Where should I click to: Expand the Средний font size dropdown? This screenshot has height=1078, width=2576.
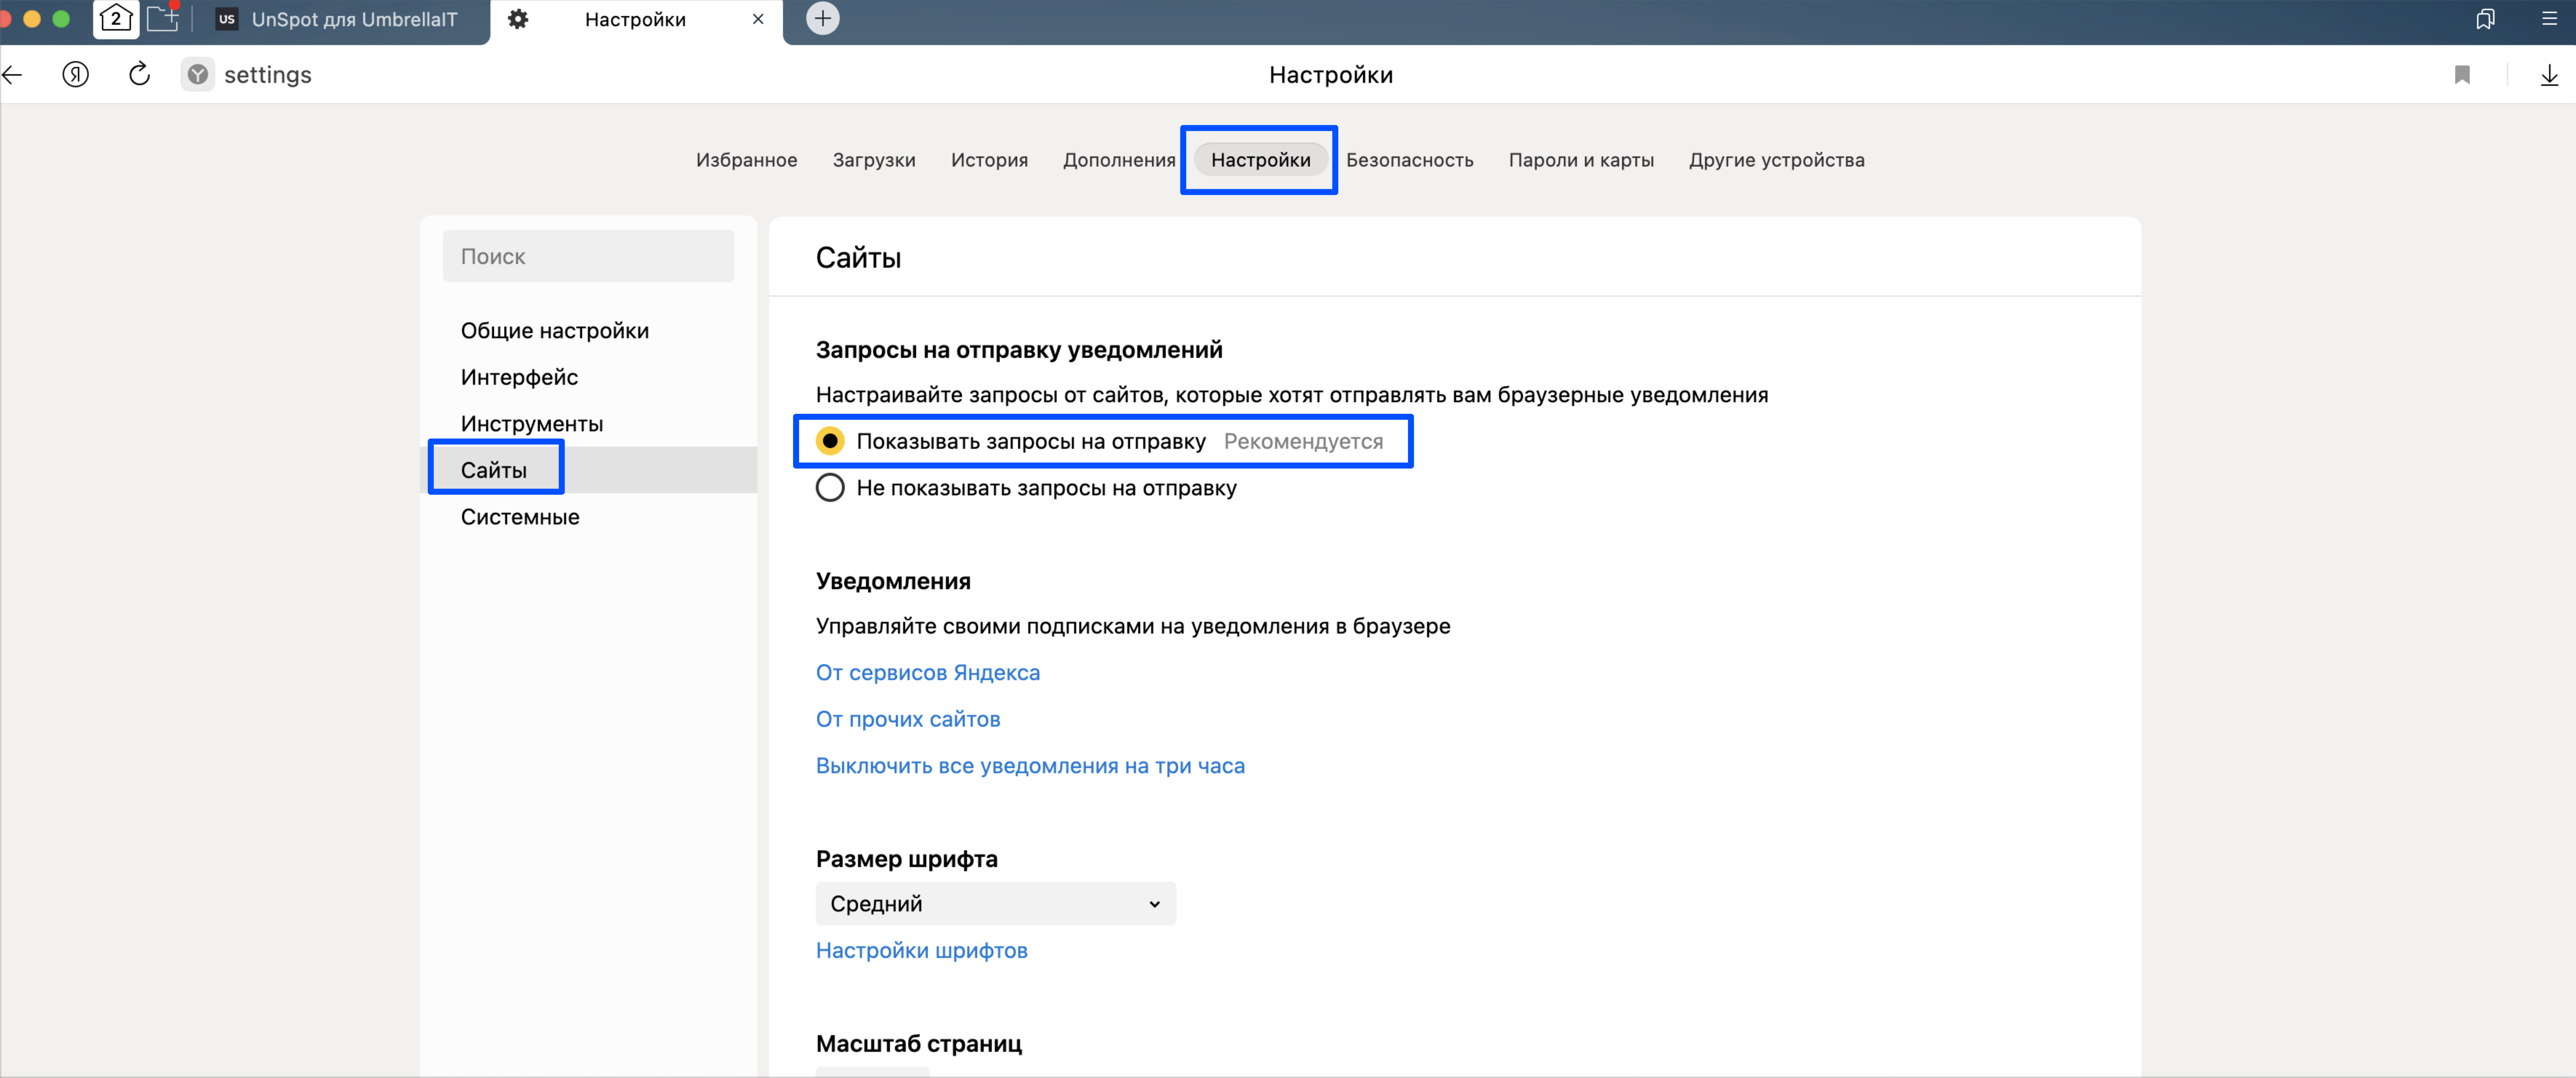(995, 904)
